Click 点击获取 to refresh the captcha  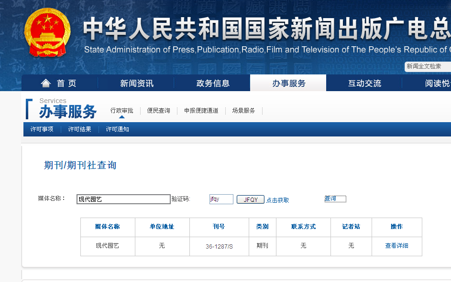click(277, 200)
